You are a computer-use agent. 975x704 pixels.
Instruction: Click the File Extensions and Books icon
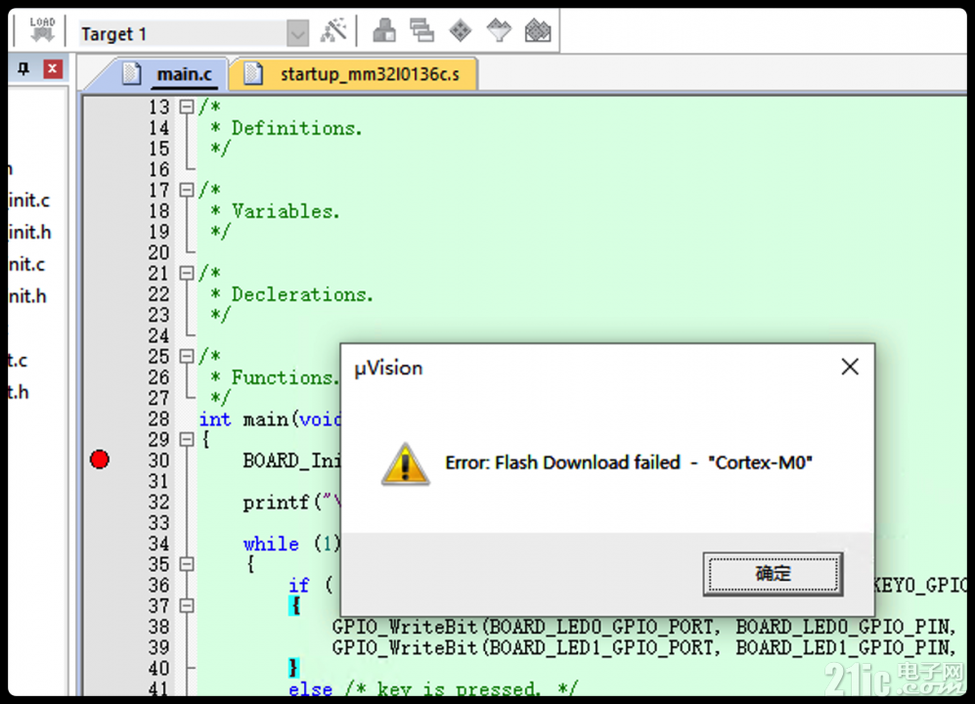pos(383,30)
